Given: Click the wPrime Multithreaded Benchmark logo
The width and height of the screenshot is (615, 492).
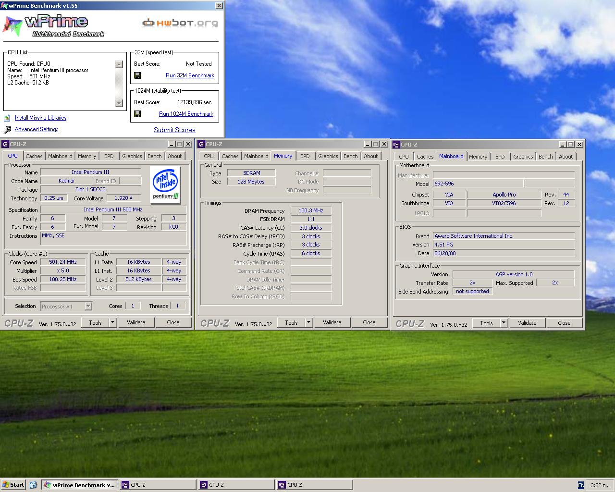Looking at the screenshot, I should tap(54, 26).
